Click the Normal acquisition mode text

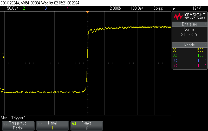pos(190,29)
